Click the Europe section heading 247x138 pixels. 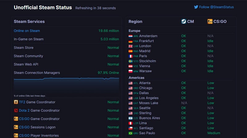pyautogui.click(x=134, y=31)
